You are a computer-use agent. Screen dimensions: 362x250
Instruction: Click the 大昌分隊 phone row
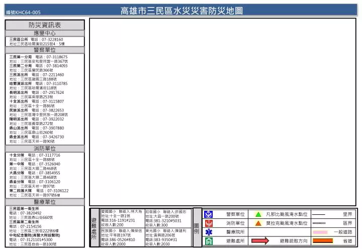click(35, 173)
